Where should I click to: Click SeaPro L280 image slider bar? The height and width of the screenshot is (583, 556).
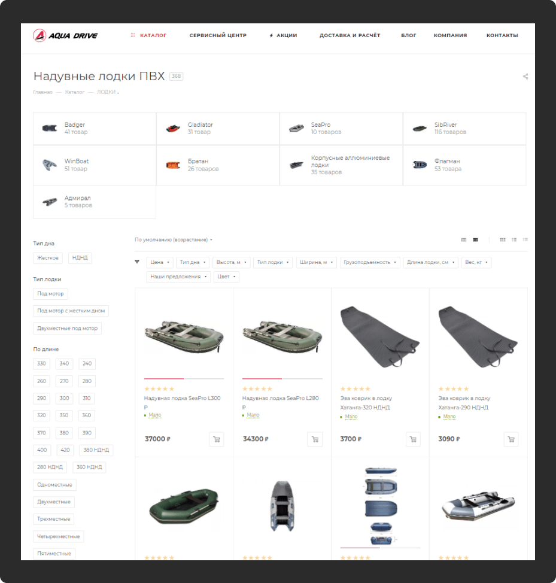282,378
